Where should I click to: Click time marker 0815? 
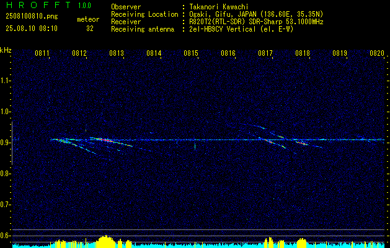191,53
